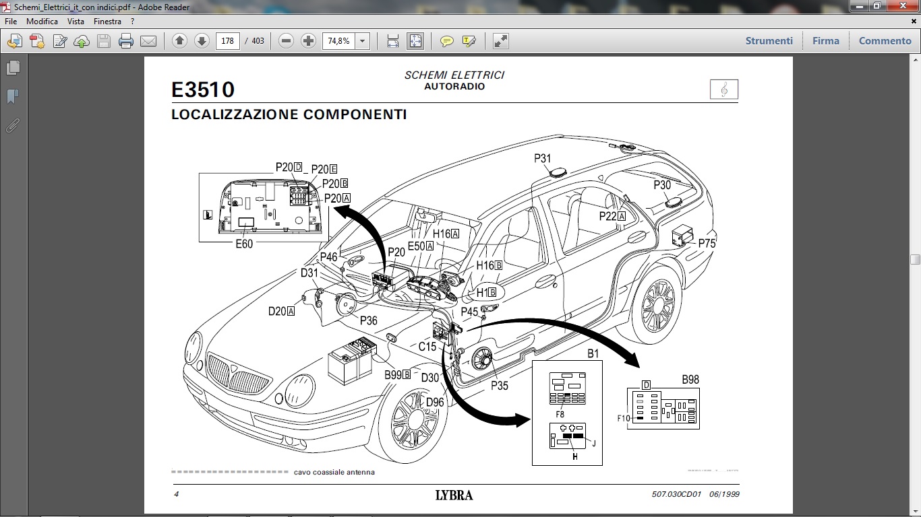Screen dimensions: 921x517
Task: Go to previous page arrow
Action: pyautogui.click(x=179, y=41)
